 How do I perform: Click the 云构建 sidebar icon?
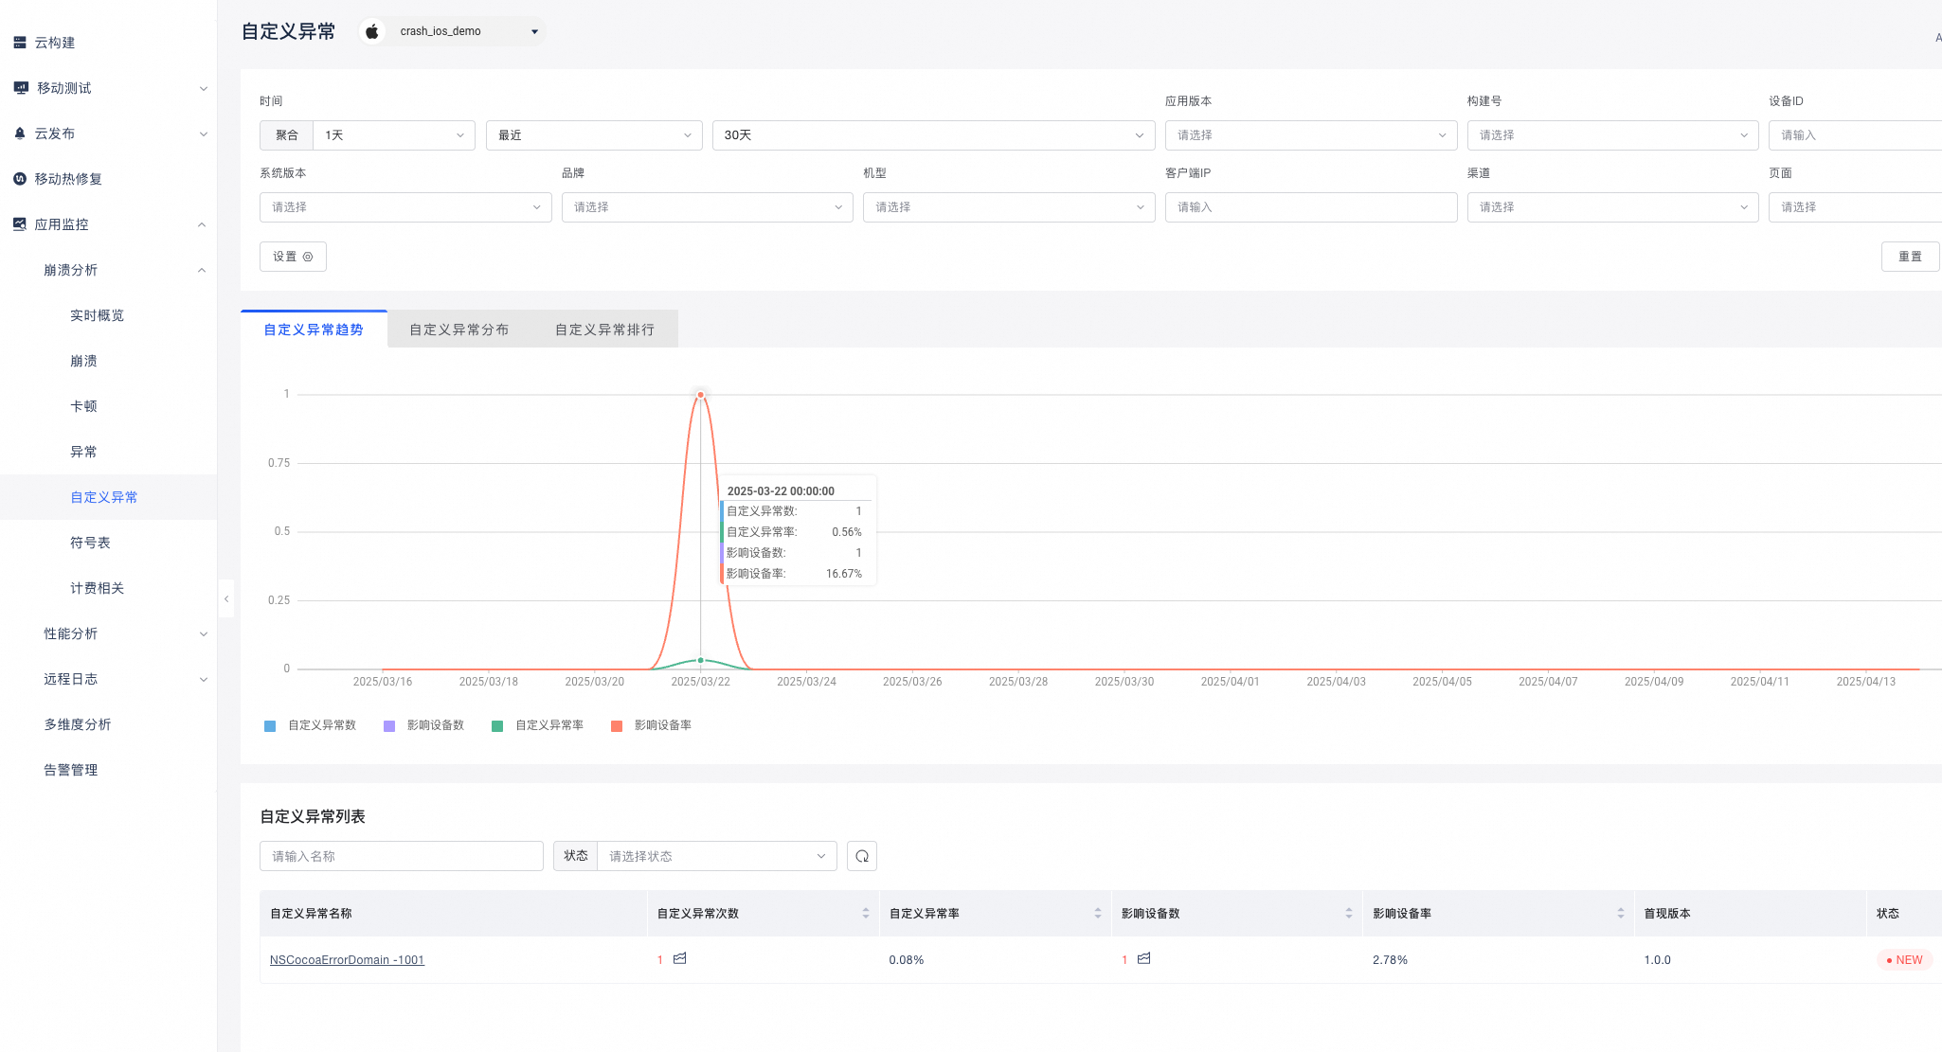tap(20, 43)
